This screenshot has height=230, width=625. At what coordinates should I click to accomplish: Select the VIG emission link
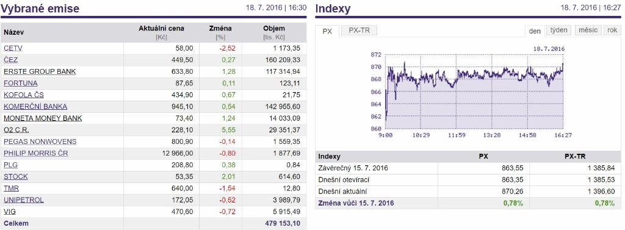[10, 212]
